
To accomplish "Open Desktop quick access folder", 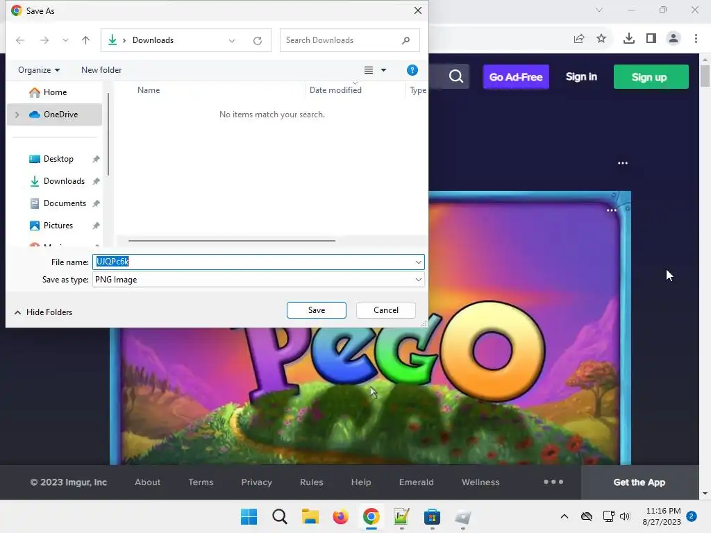I will (58, 159).
